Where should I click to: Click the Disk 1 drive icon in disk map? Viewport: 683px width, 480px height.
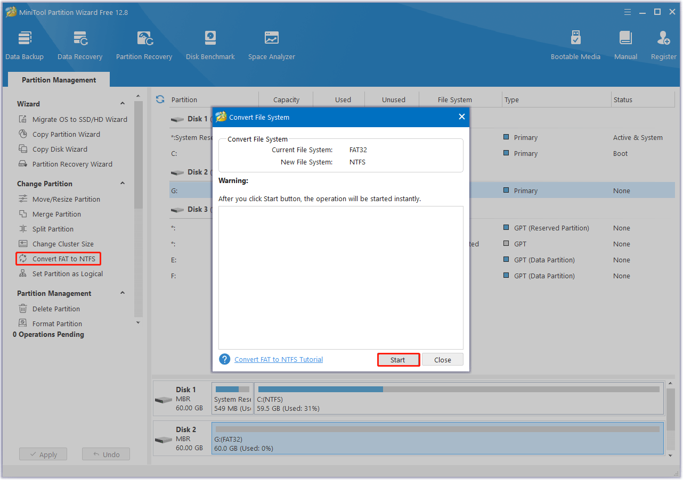coord(164,400)
